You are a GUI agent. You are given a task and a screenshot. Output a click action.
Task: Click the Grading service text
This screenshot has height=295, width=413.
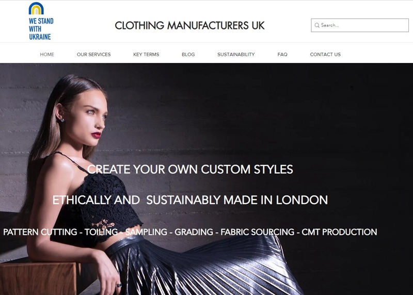[194, 232]
